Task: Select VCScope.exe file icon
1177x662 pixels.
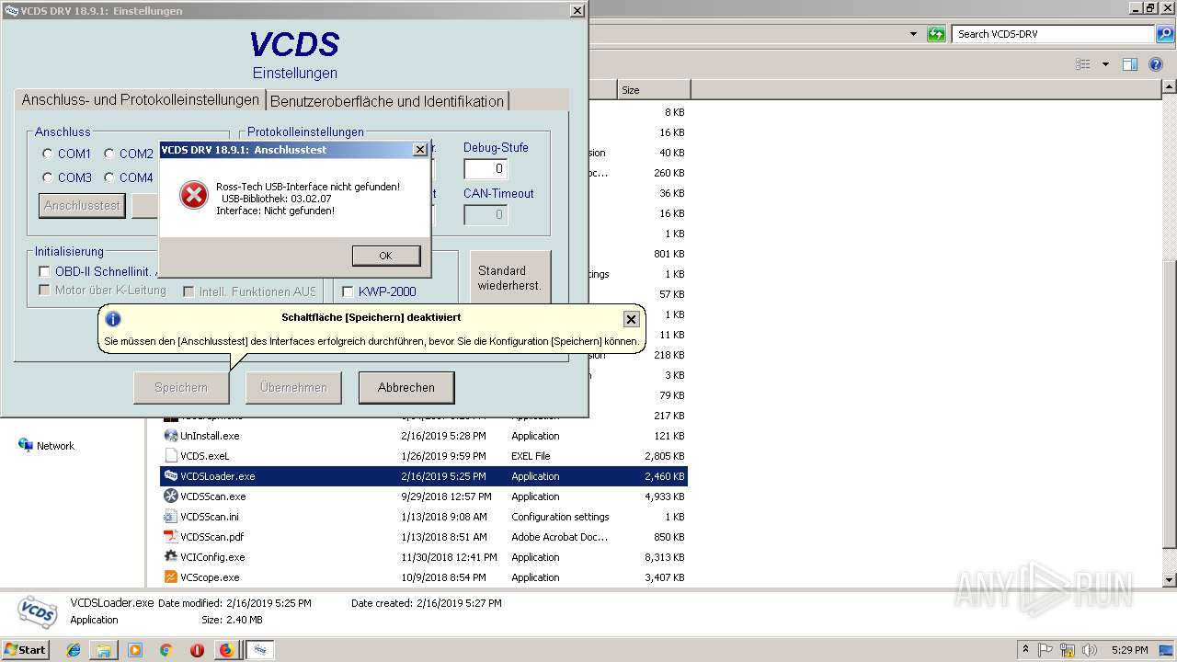Action: coord(171,577)
